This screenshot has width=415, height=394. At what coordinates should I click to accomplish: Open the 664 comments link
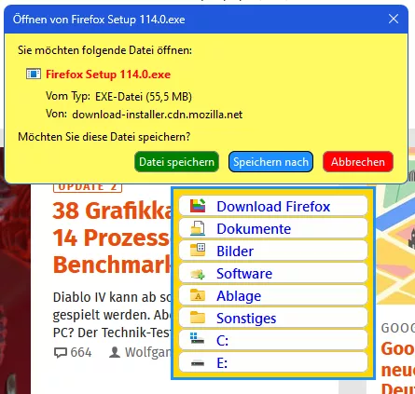click(x=73, y=352)
